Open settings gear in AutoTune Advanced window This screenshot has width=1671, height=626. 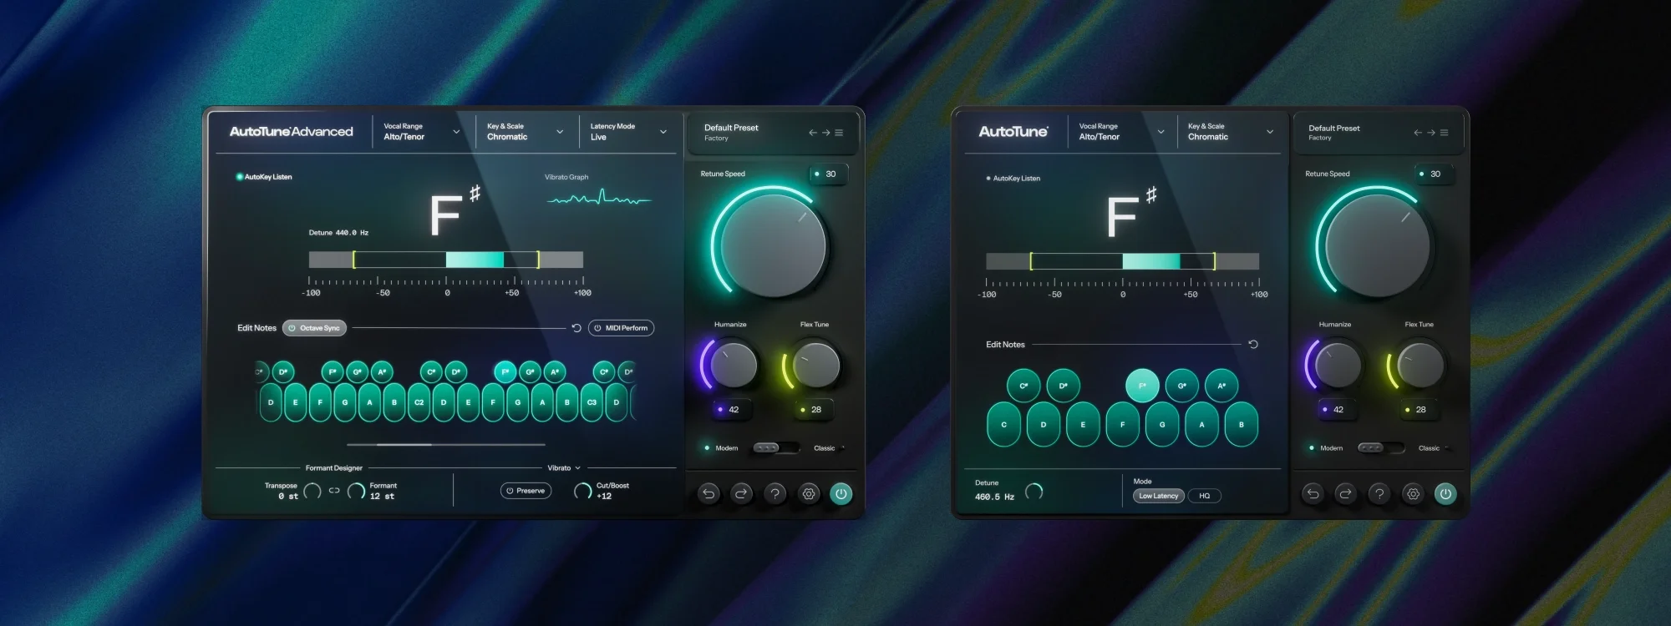pos(808,493)
